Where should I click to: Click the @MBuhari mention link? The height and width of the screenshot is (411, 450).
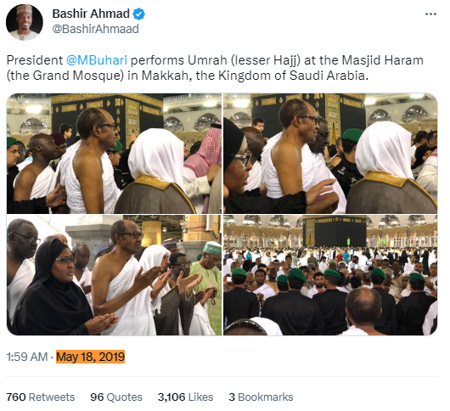pos(97,60)
